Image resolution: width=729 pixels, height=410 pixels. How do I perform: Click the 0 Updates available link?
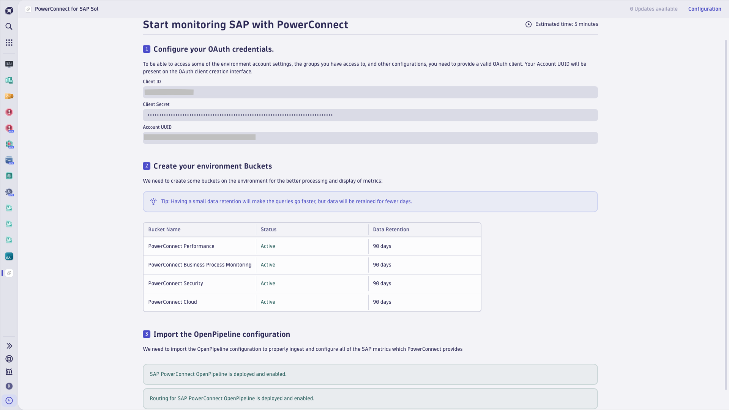[x=654, y=9]
